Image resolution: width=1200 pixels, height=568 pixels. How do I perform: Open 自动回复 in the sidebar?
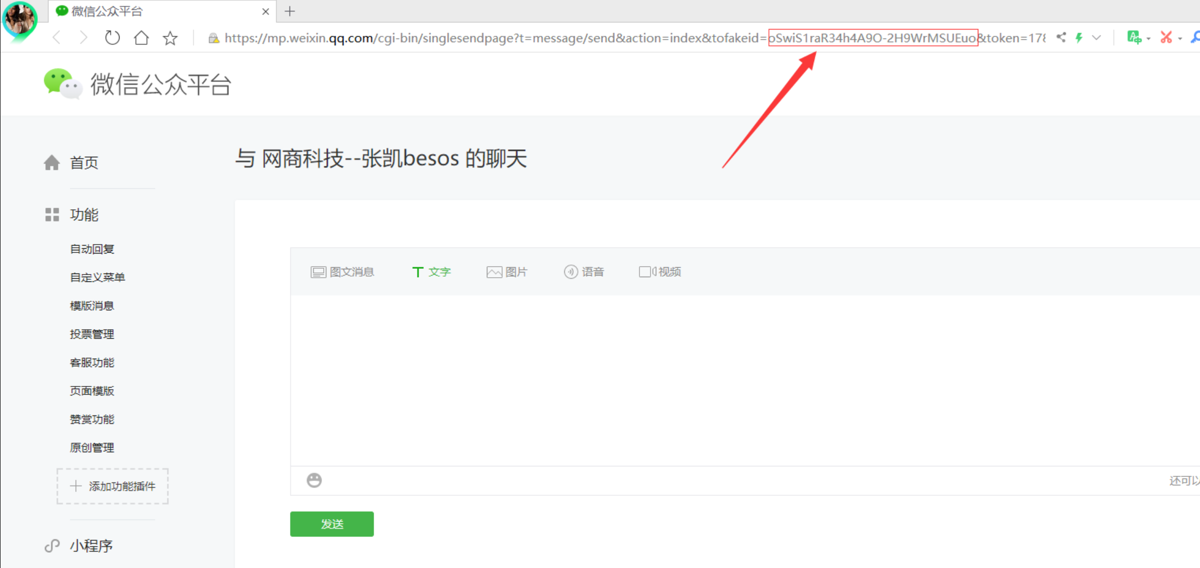point(92,249)
